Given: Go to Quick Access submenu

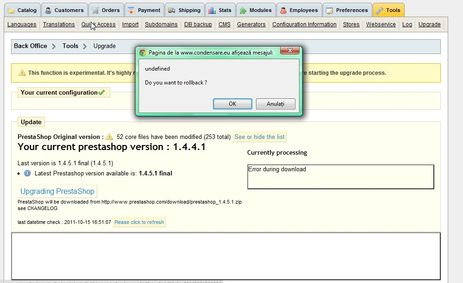Looking at the screenshot, I should coord(98,24).
